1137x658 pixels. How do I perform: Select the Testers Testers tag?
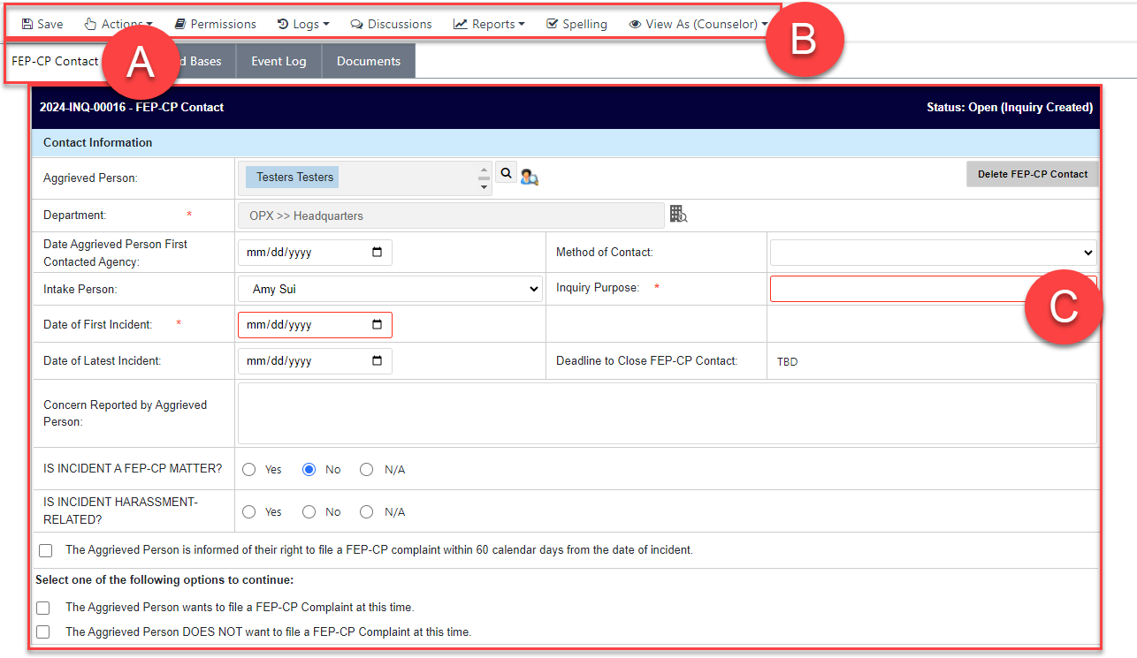293,178
